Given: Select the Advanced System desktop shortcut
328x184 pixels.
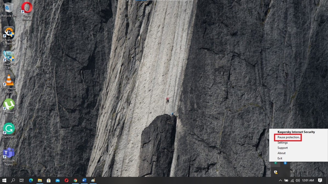Looking at the screenshot, I should coord(8,36).
